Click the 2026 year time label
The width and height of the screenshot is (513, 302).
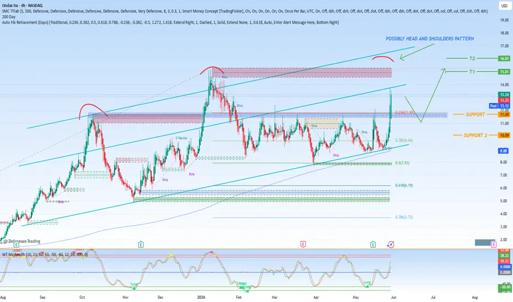coord(201,298)
